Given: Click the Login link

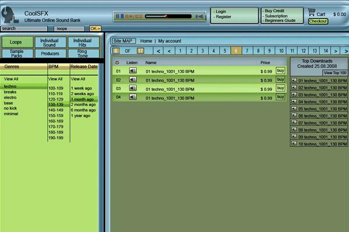Looking at the screenshot, I should pyautogui.click(x=220, y=12).
